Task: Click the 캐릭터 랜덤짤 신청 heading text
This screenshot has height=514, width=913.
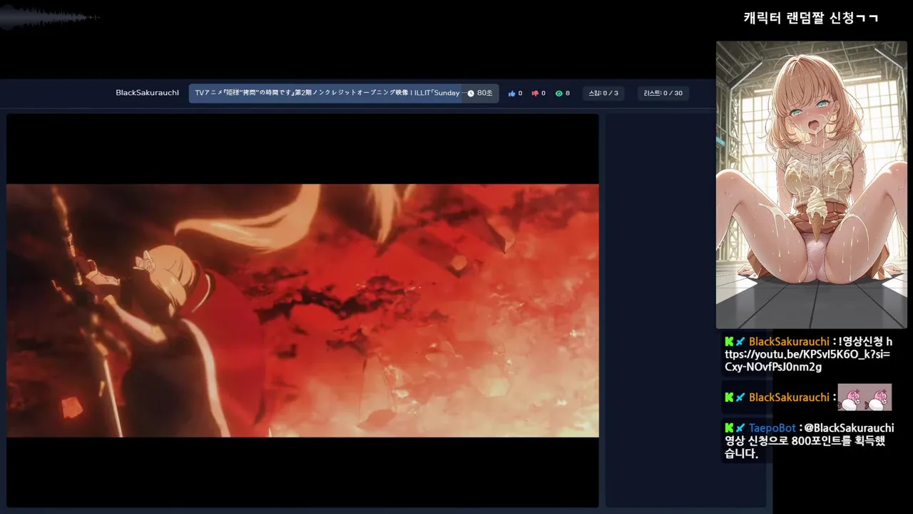Action: 811,18
